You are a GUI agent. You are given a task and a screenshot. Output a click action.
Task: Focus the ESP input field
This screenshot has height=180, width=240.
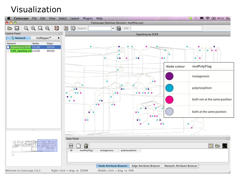166,28
